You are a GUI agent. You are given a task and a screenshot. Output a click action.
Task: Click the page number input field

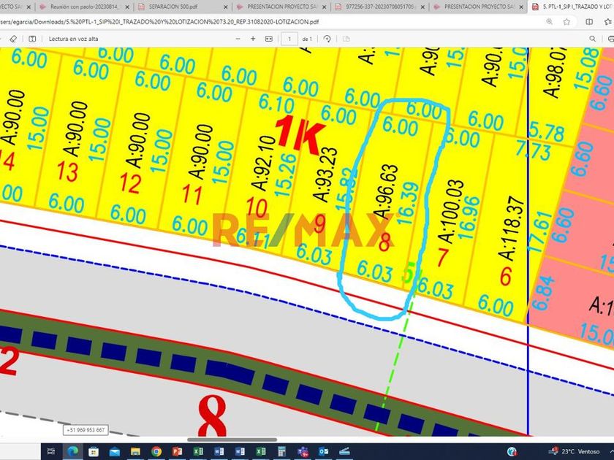[291, 39]
